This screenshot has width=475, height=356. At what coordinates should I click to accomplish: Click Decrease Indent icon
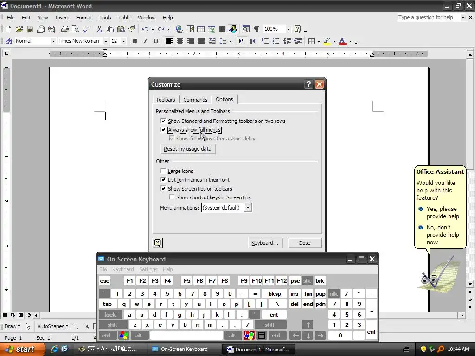[x=287, y=41]
